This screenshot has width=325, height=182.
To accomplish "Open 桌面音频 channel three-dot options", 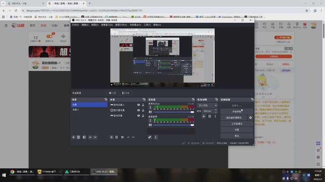I will [150, 121].
